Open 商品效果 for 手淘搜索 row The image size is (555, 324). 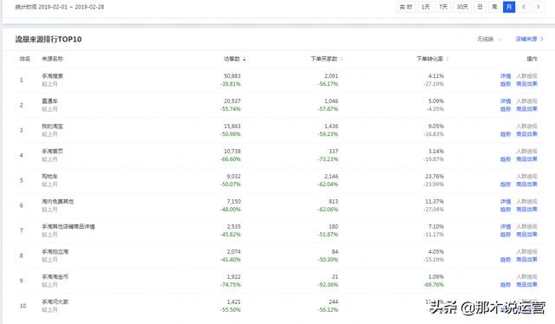point(526,84)
